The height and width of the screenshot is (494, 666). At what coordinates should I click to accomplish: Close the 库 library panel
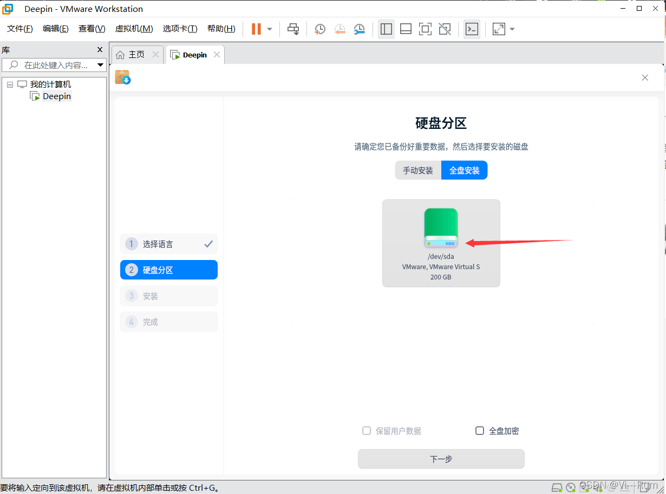click(x=100, y=50)
